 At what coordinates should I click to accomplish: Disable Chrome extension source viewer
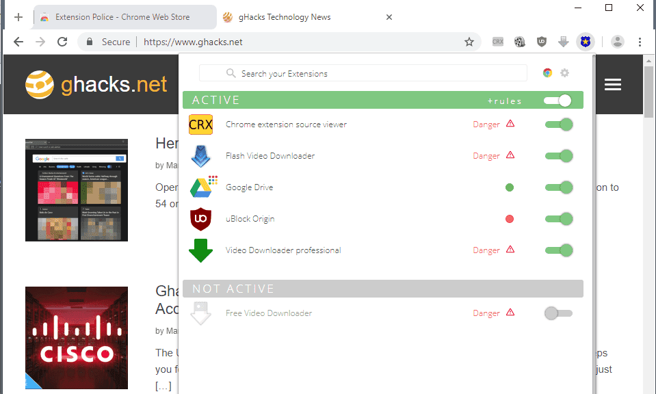point(559,124)
